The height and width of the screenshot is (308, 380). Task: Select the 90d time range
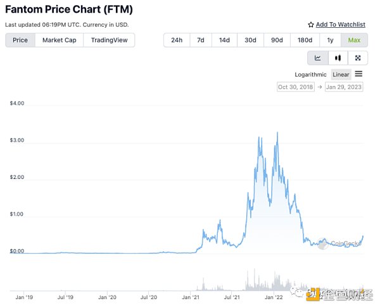(x=277, y=40)
